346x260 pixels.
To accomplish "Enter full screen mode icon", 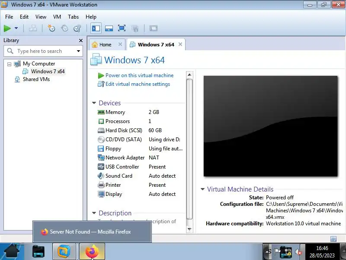I will coord(122,28).
